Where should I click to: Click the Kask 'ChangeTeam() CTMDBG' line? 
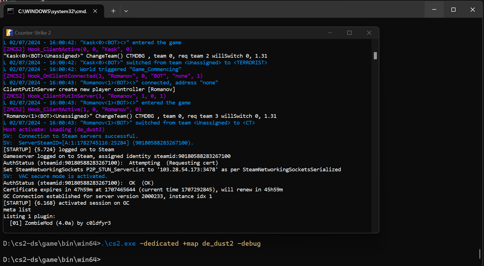click(x=135, y=56)
